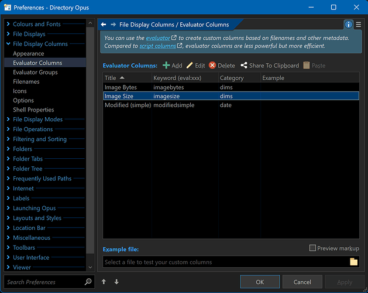Expand the File Displays section

(8, 33)
